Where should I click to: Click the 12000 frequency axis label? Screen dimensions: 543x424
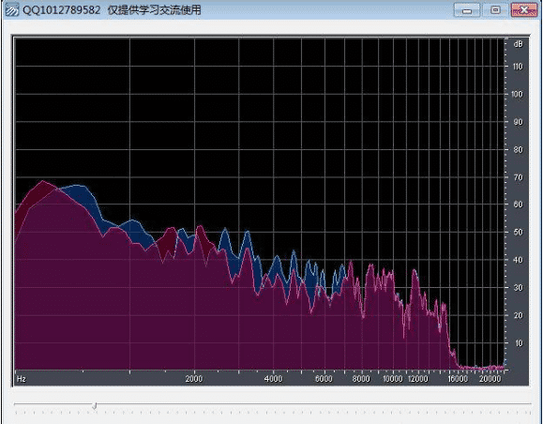417,379
